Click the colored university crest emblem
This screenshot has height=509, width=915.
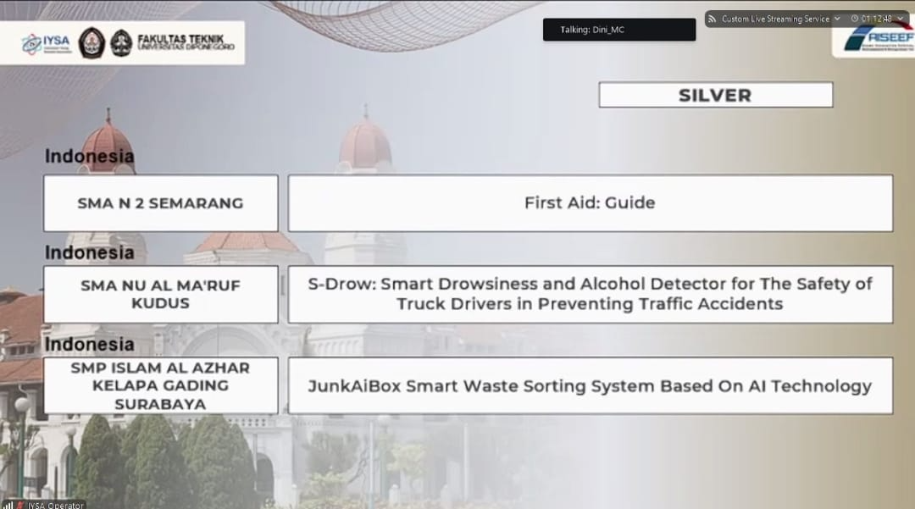click(91, 43)
